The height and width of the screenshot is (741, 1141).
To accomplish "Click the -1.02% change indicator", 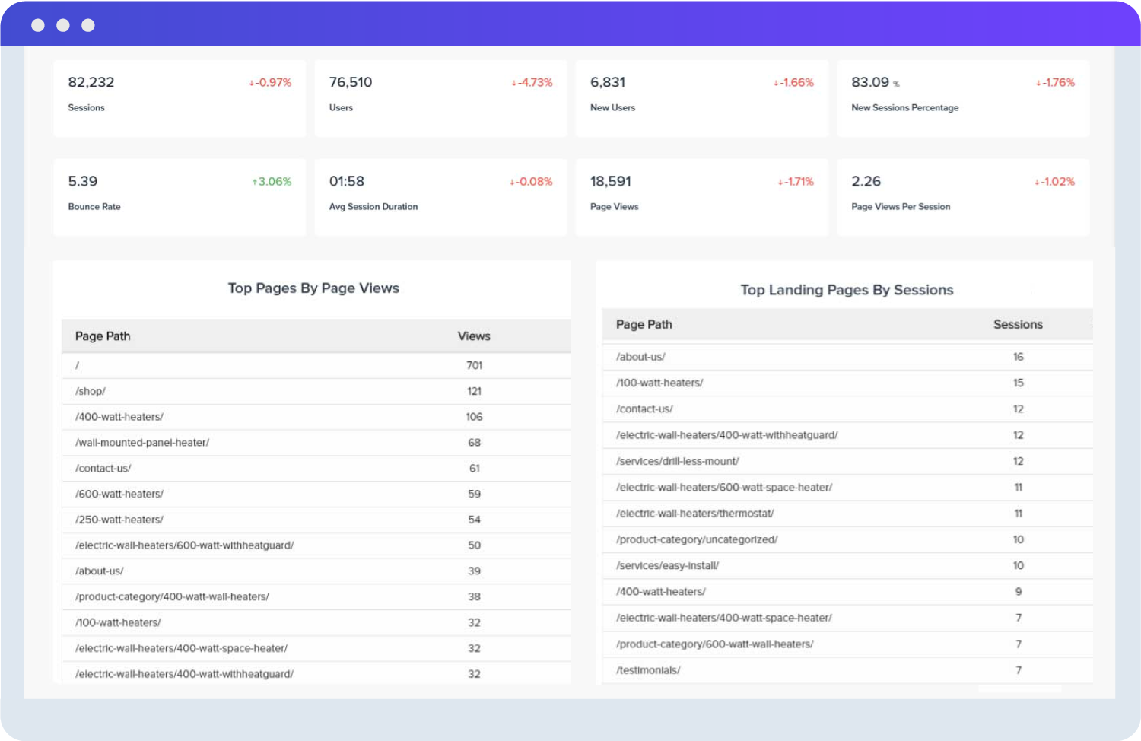I will pyautogui.click(x=1054, y=181).
